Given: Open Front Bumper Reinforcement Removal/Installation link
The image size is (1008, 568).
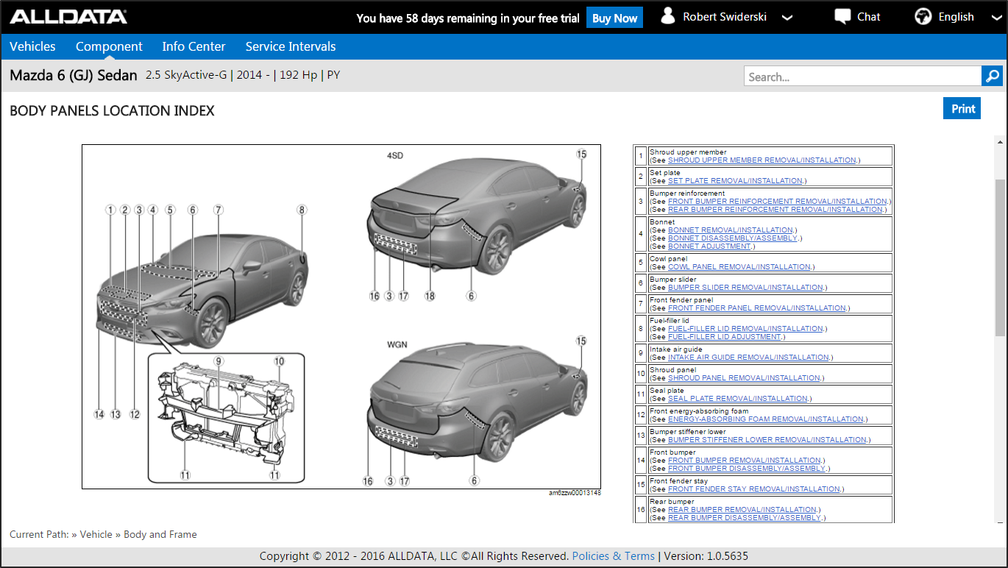Looking at the screenshot, I should [778, 202].
